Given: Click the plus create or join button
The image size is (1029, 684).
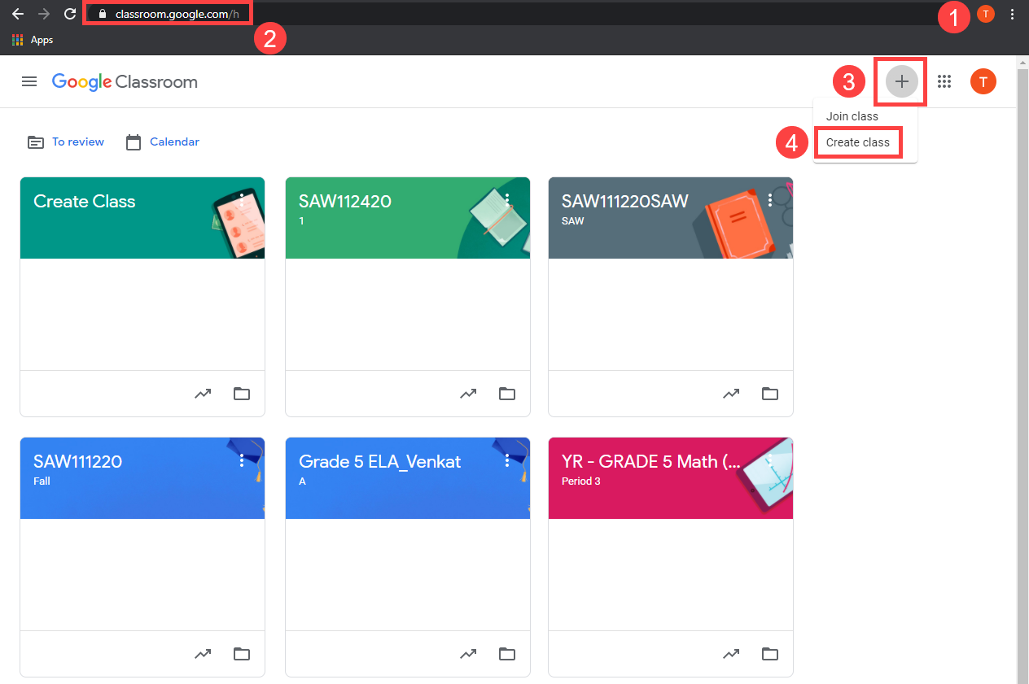Looking at the screenshot, I should point(901,81).
